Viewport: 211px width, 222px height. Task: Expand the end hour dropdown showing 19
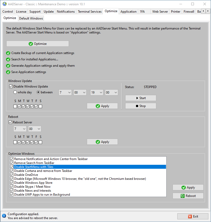(x=97, y=93)
